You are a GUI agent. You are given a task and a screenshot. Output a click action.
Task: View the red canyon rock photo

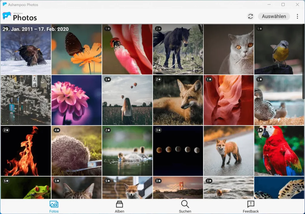[x=229, y=100]
